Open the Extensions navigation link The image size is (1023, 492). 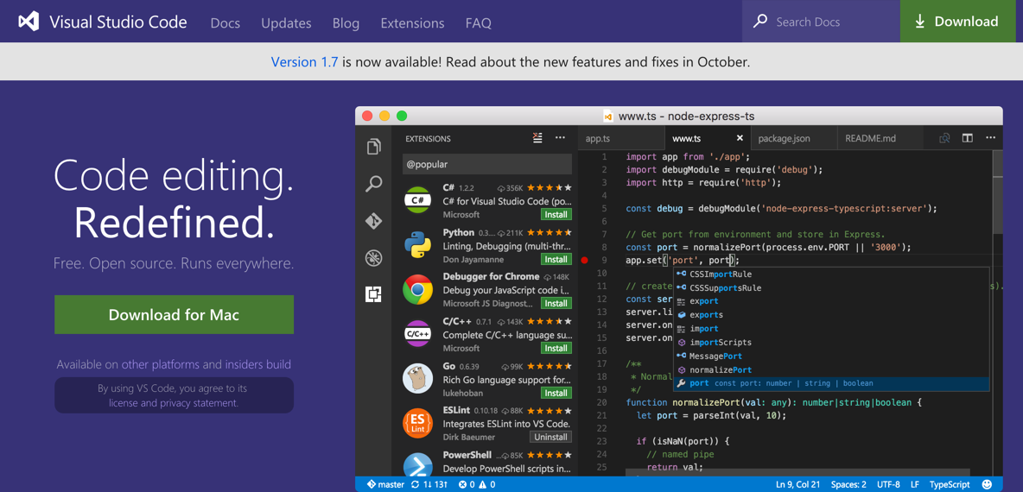(x=412, y=23)
